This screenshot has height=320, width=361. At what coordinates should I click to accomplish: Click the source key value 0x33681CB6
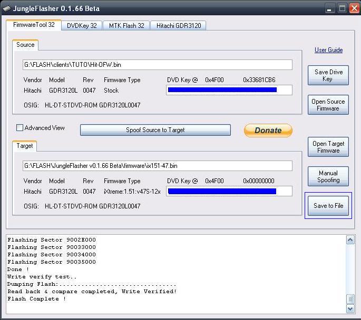[x=259, y=80]
